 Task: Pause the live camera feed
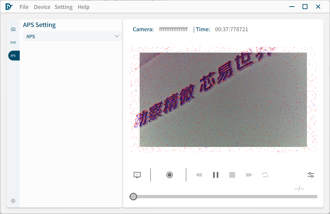[x=216, y=175]
